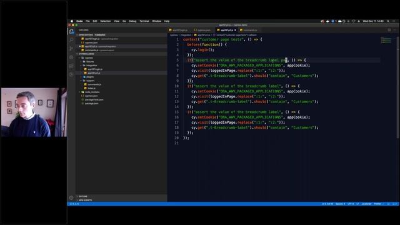Open the Selection menu
The width and height of the screenshot is (400, 225).
[x=106, y=21]
